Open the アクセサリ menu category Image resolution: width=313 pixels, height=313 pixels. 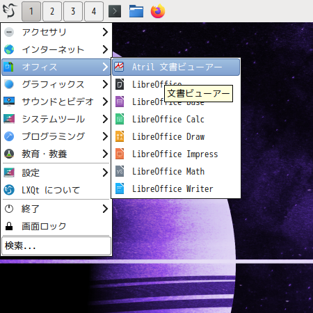[56, 32]
